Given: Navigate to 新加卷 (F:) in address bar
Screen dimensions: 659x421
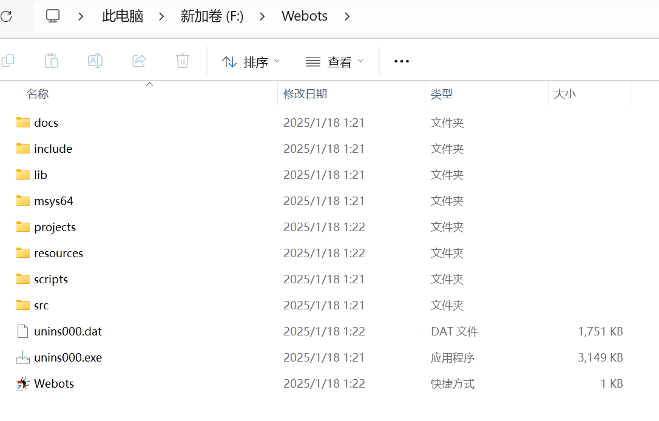Looking at the screenshot, I should click(x=212, y=16).
